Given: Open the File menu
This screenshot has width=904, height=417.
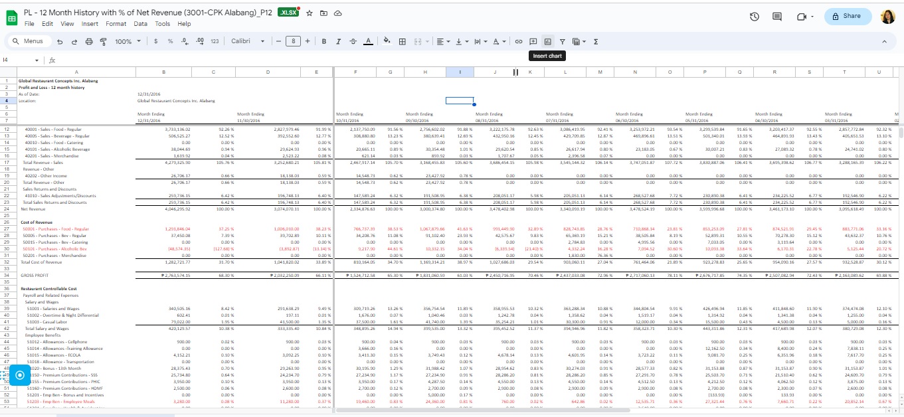Looking at the screenshot, I should click(29, 24).
